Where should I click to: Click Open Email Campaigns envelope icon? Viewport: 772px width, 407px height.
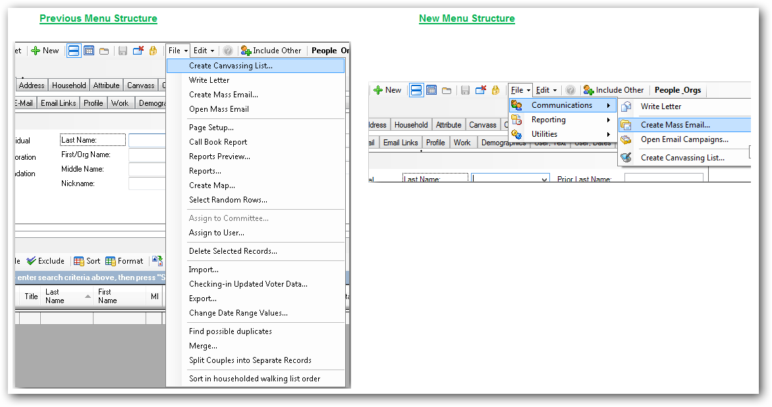click(626, 139)
